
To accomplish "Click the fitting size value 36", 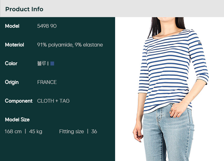I will pos(94,131).
